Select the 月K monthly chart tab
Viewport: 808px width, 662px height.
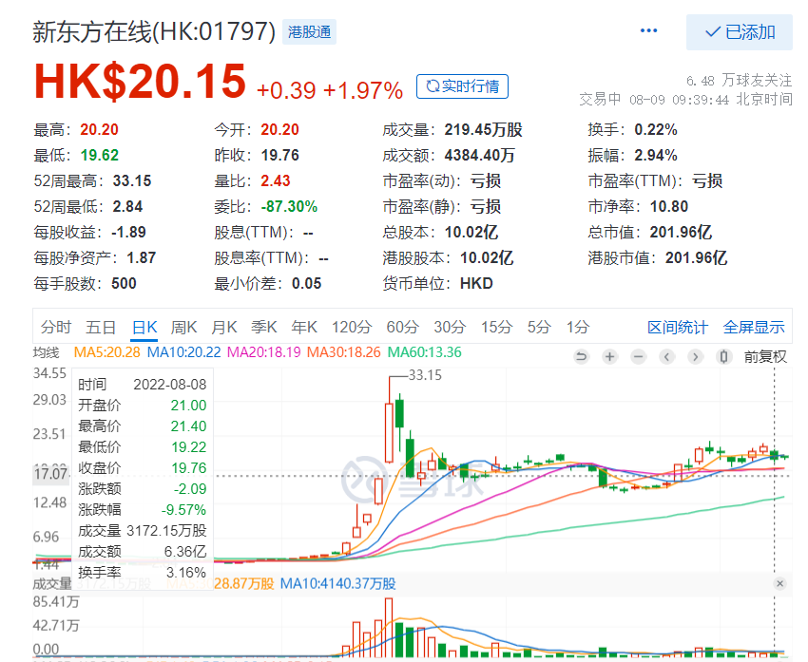tap(223, 328)
